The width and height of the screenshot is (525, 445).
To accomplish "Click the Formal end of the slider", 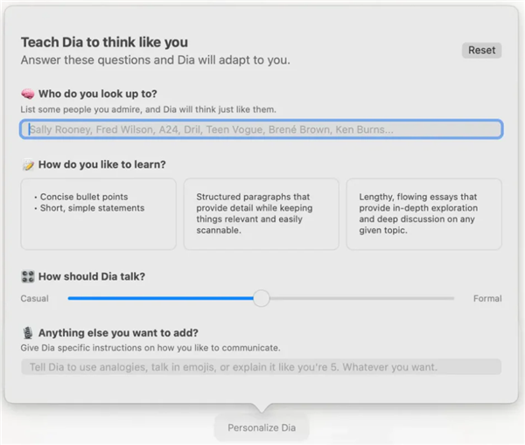I will tap(487, 299).
